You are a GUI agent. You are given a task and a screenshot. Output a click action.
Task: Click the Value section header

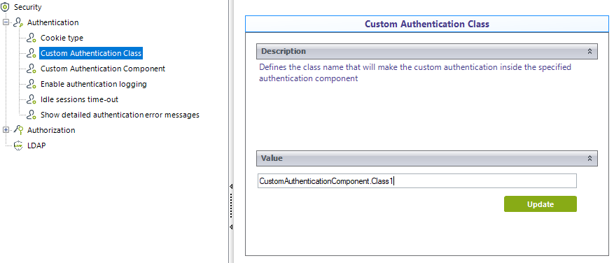[427, 159]
